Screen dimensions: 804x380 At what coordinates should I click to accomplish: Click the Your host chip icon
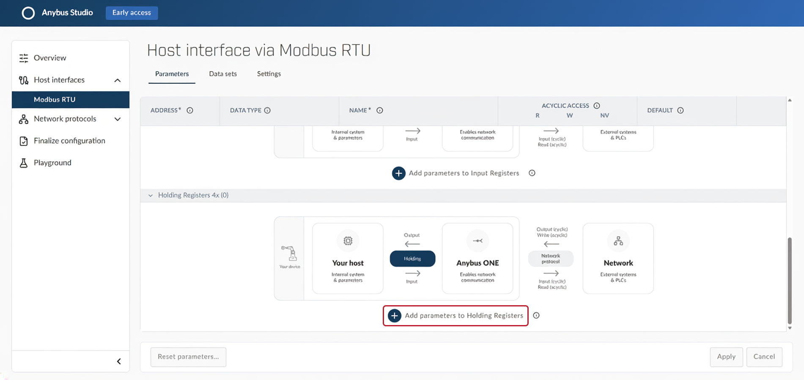pyautogui.click(x=348, y=241)
